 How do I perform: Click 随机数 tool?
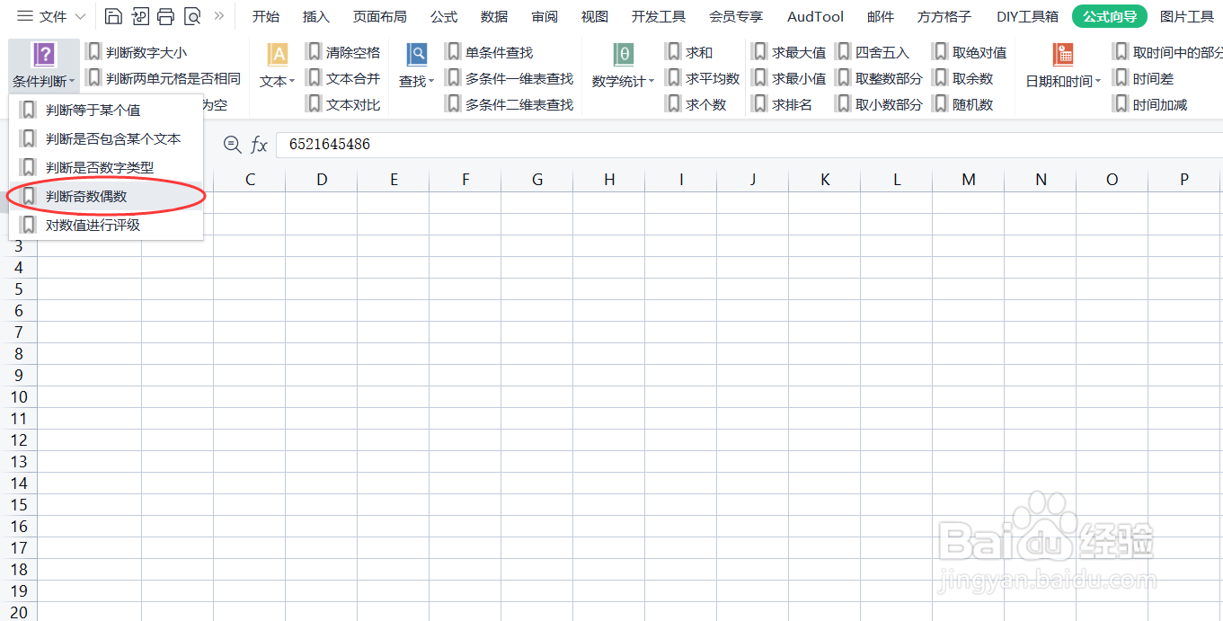[963, 104]
